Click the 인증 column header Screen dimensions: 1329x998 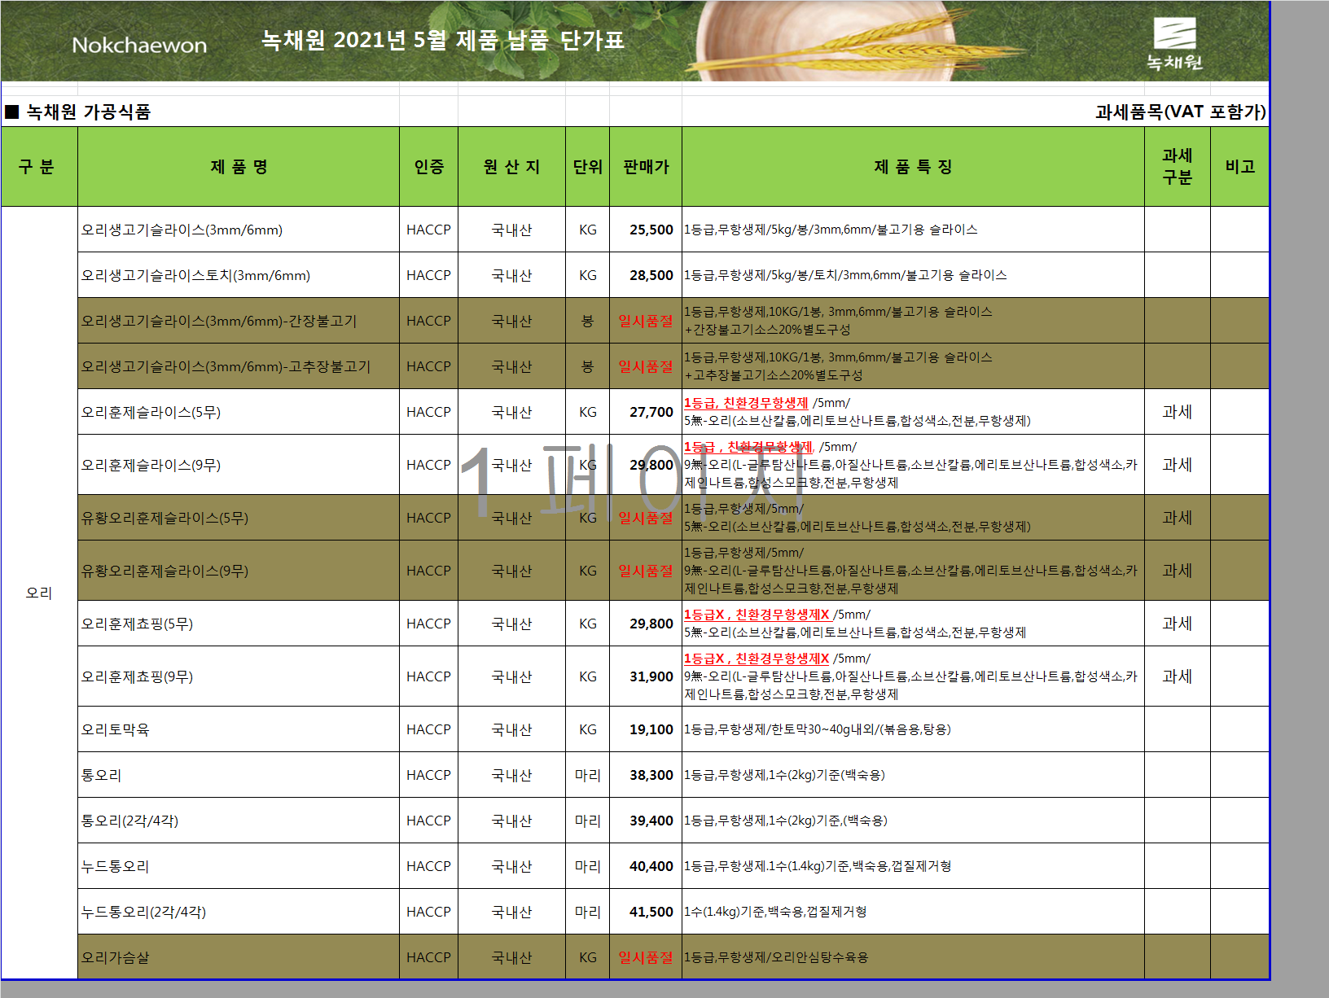point(429,167)
